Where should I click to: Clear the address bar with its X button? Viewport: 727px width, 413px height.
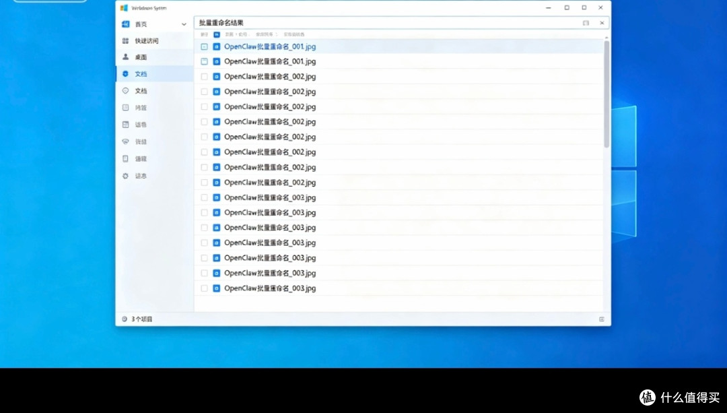[x=602, y=23]
